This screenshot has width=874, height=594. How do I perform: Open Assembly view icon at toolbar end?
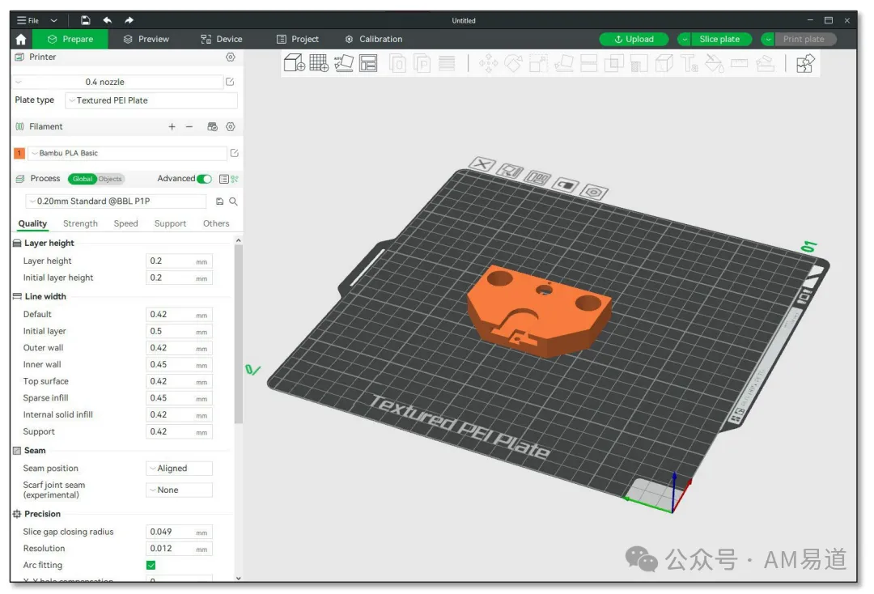[x=805, y=63]
